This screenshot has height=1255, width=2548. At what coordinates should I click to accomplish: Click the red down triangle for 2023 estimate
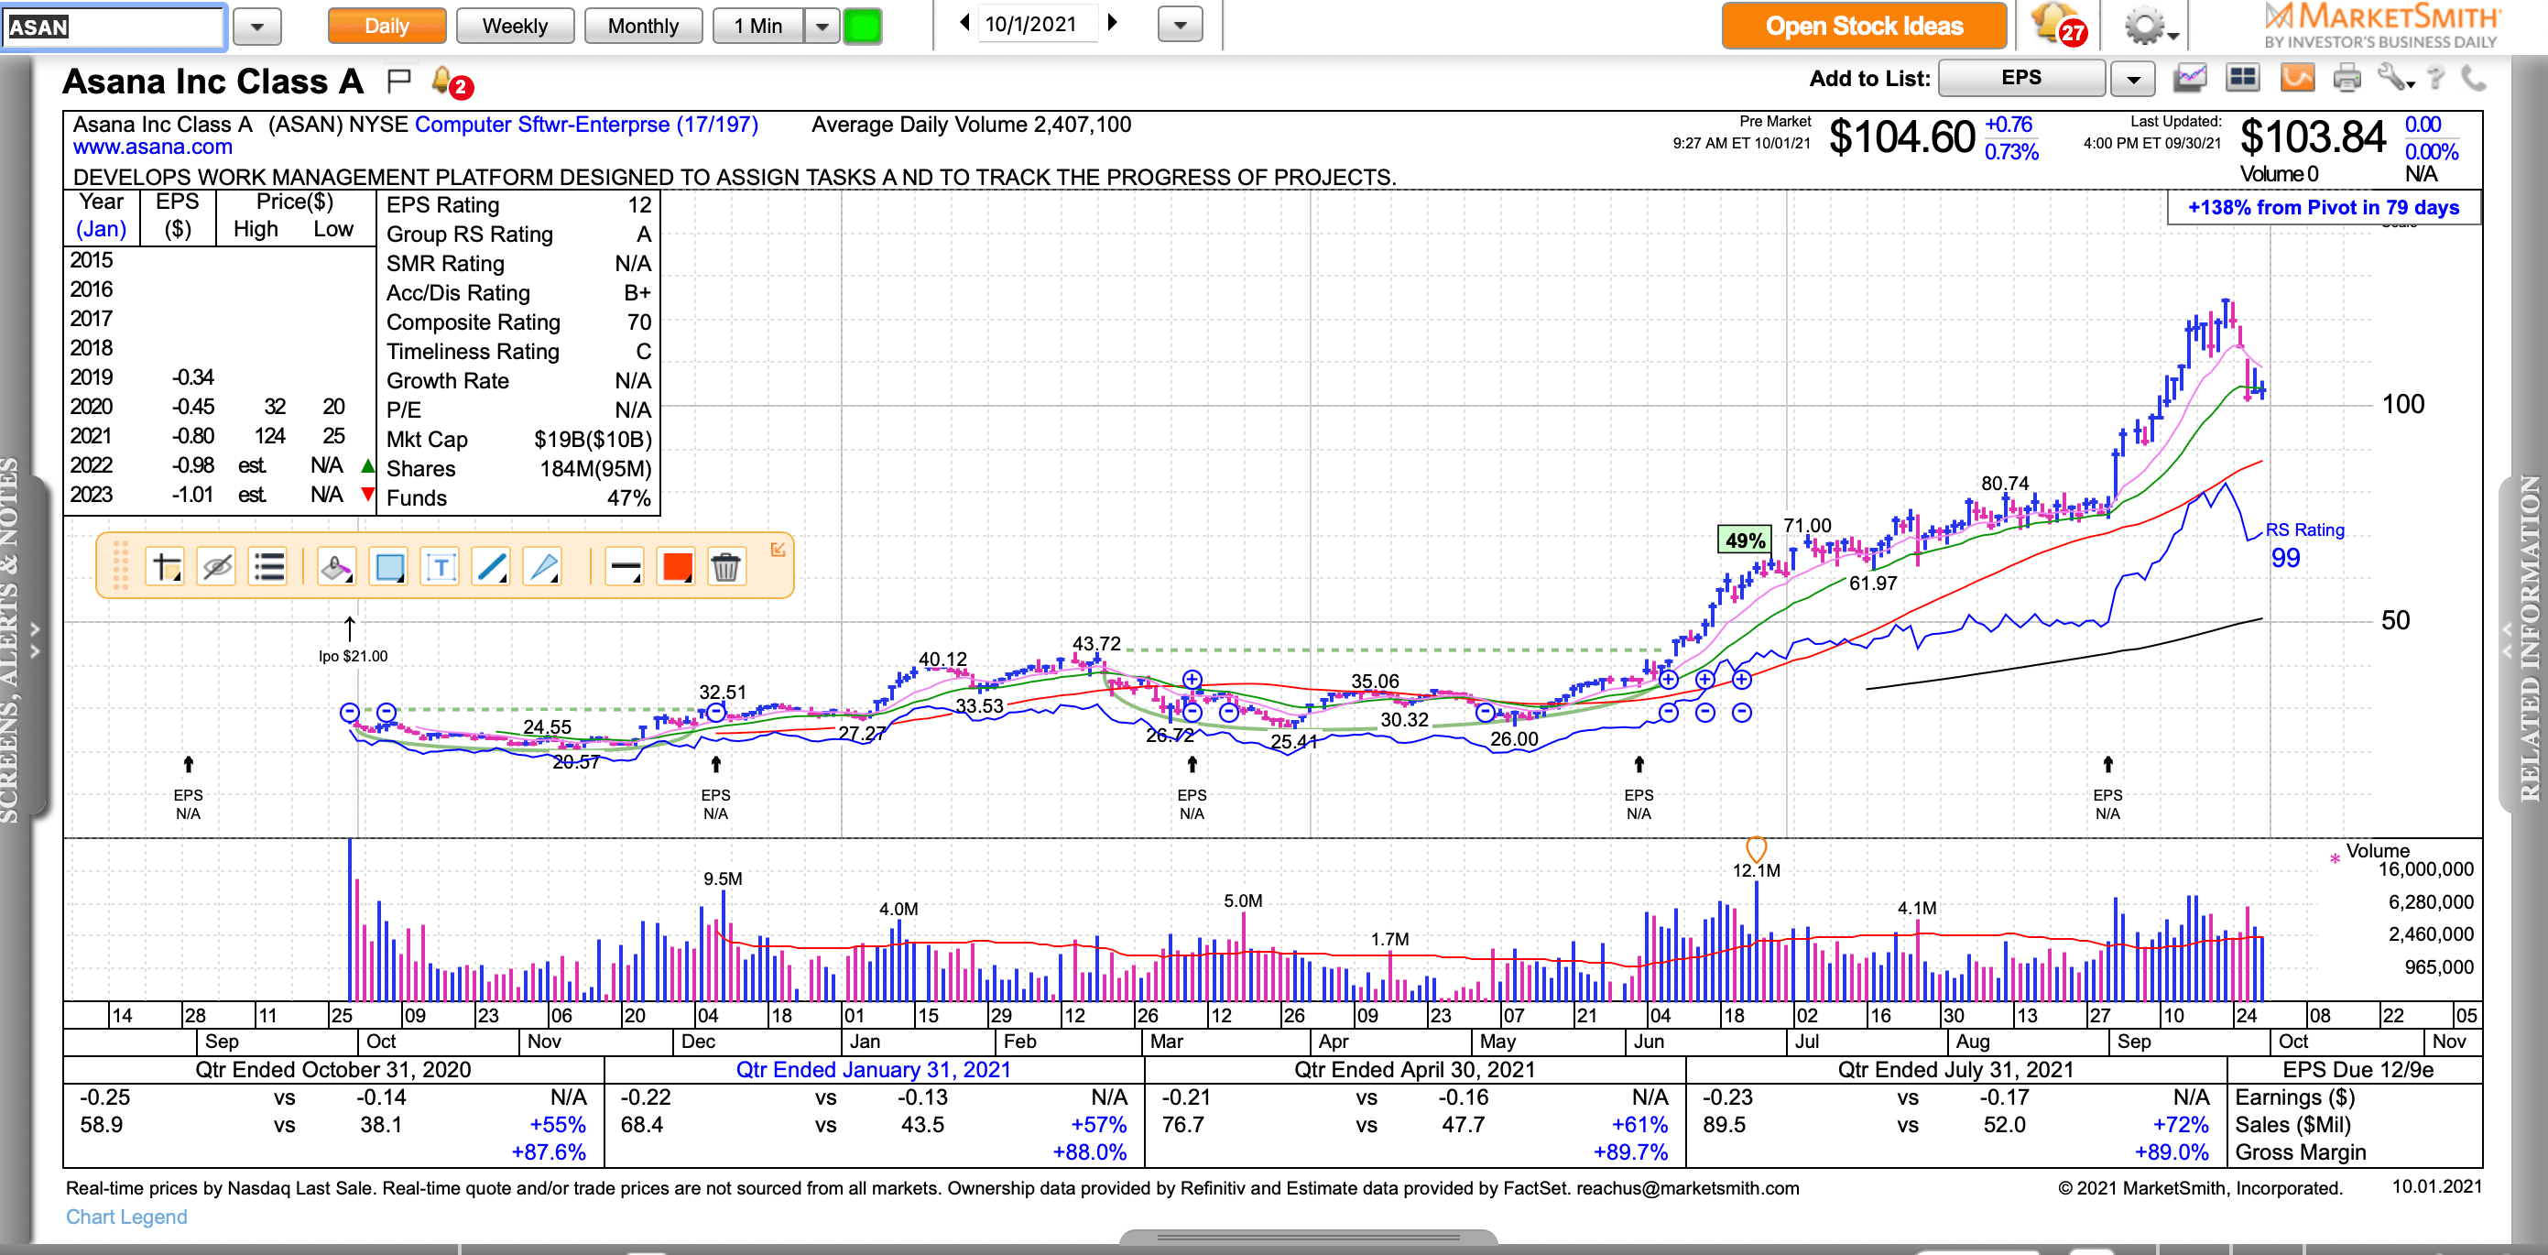pos(368,494)
